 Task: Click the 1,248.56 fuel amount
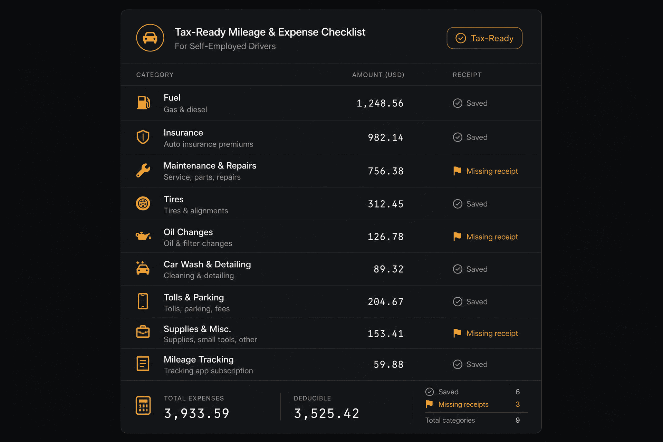pos(380,103)
